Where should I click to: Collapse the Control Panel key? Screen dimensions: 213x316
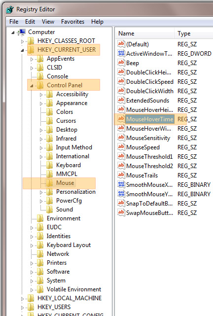pos(32,86)
